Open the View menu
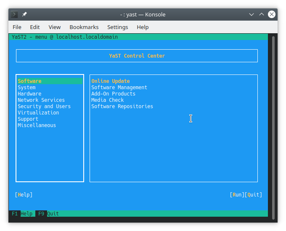 pos(55,27)
